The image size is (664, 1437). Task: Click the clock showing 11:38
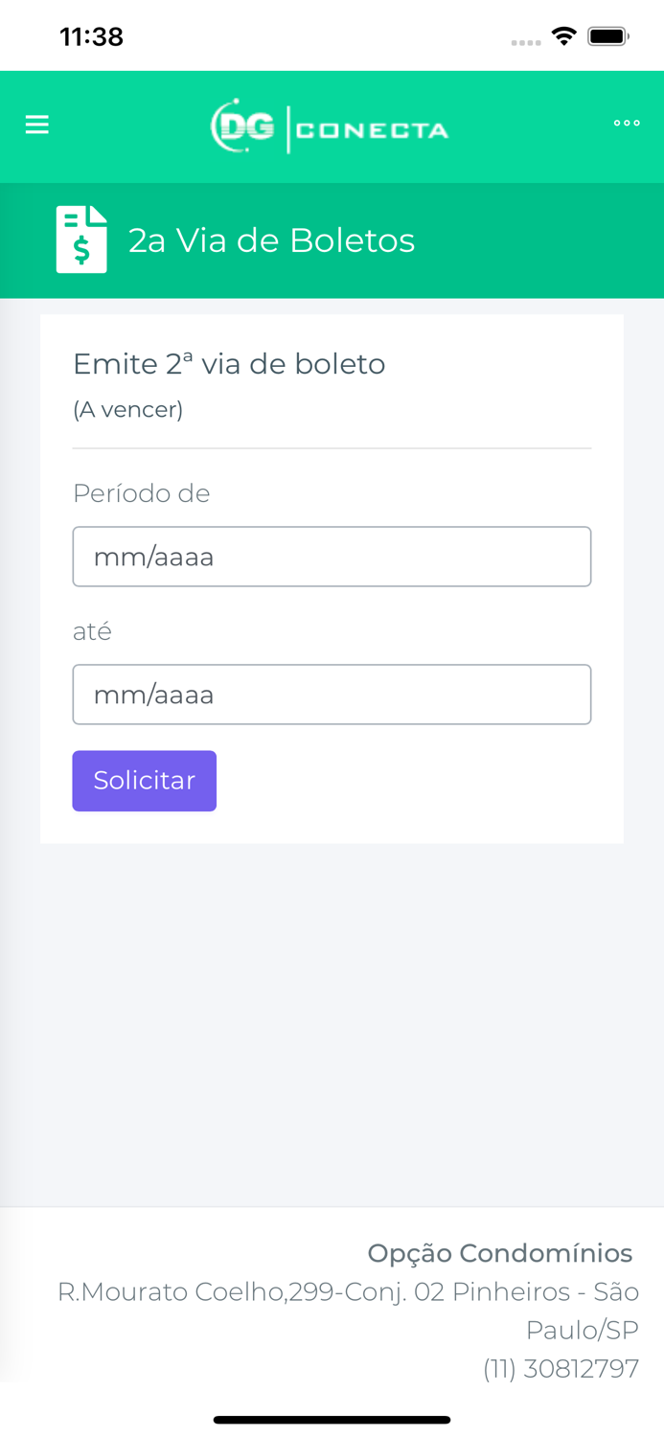pyautogui.click(x=92, y=35)
